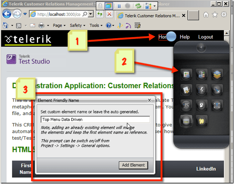
Task: Click the yellow splash icon in the element menu
Action: point(201,121)
